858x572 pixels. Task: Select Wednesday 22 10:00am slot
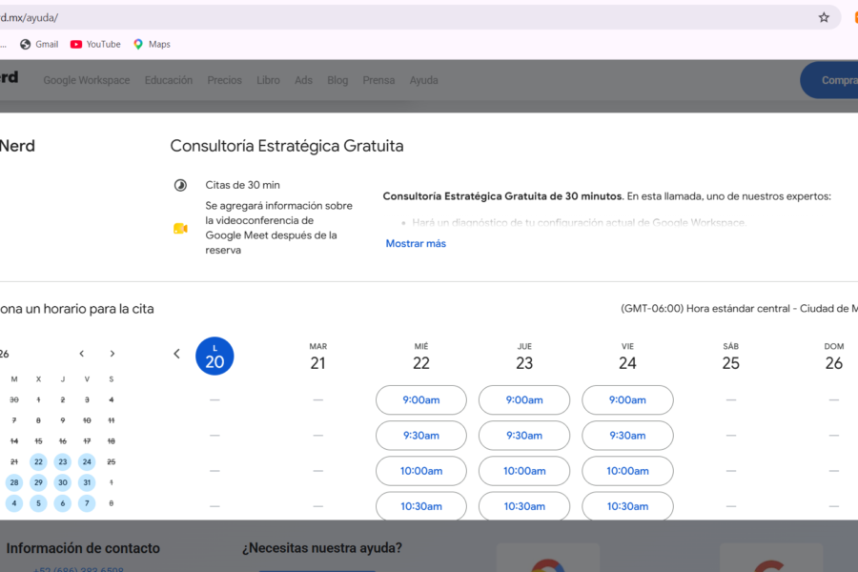pos(420,471)
